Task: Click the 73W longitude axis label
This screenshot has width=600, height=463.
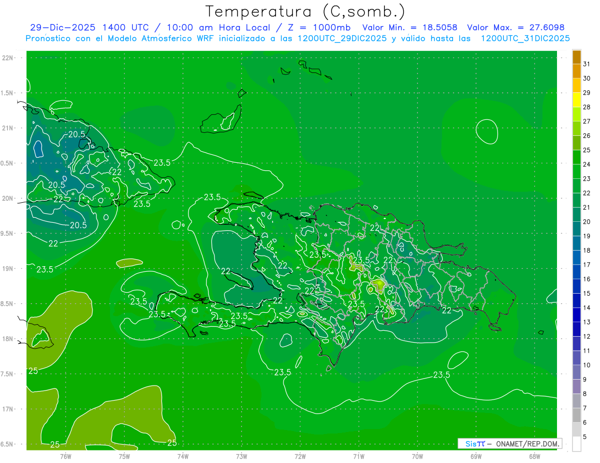Action: pos(241,457)
